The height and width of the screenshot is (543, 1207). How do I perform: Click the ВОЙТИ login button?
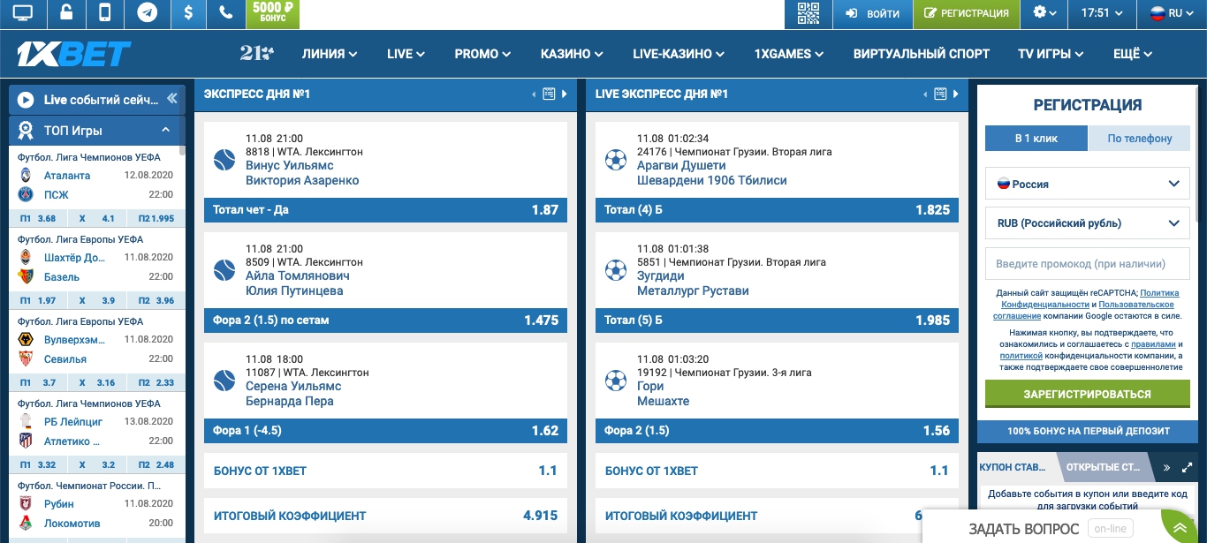[x=872, y=13]
